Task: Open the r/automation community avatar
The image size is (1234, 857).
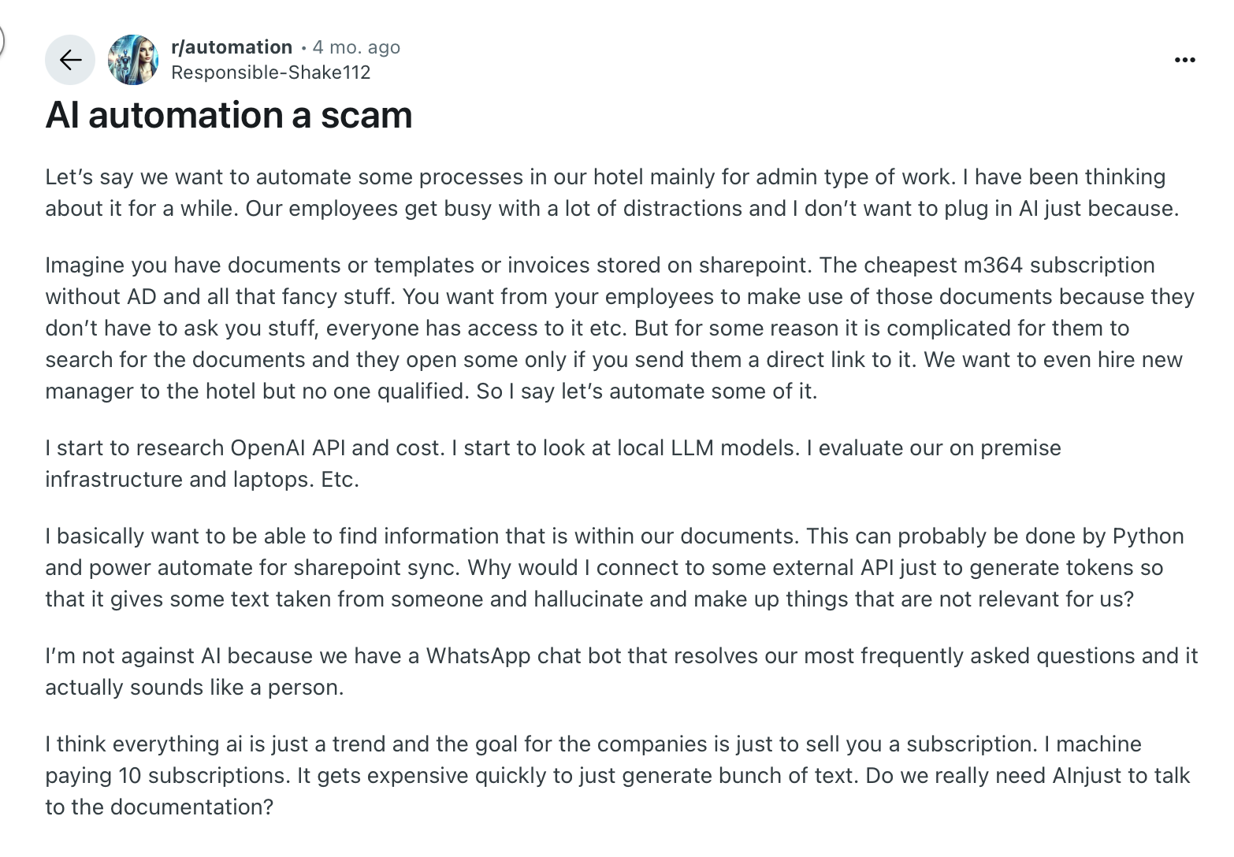Action: (133, 60)
